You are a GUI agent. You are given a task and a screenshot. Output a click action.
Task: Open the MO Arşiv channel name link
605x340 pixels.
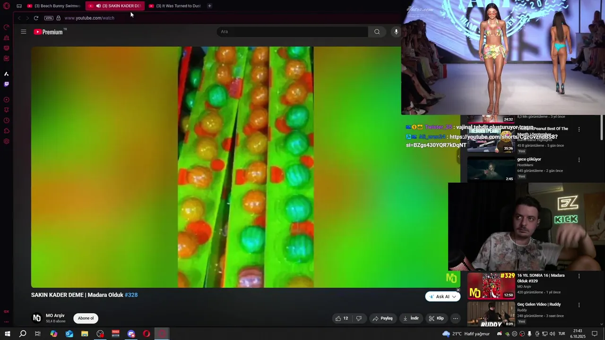point(55,315)
